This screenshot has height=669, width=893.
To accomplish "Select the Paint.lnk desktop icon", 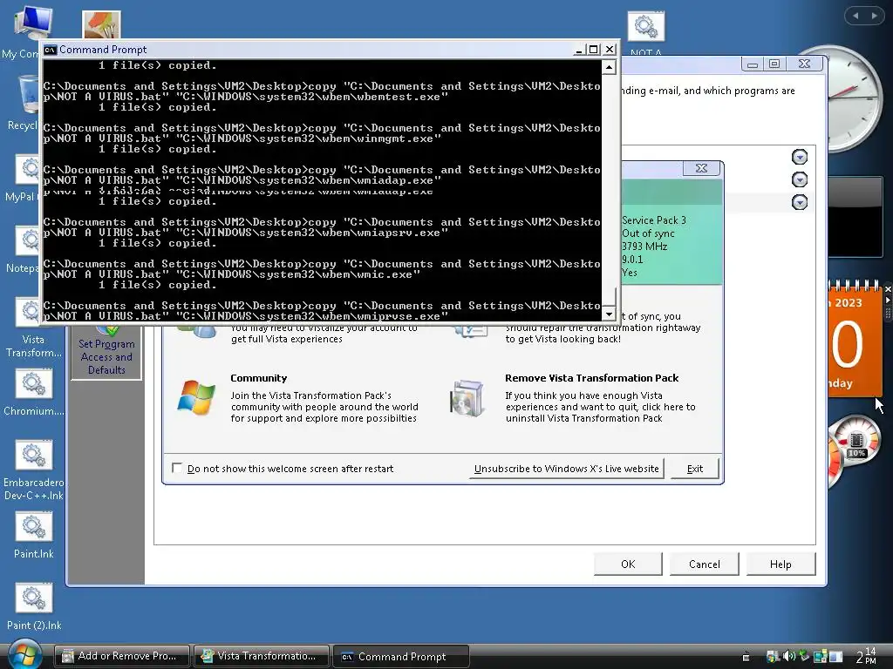I will pyautogui.click(x=33, y=527).
